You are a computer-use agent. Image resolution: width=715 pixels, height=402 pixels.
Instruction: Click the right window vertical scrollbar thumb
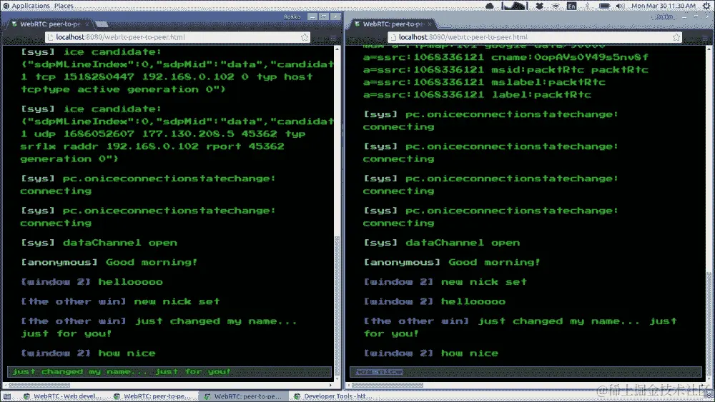click(x=709, y=323)
